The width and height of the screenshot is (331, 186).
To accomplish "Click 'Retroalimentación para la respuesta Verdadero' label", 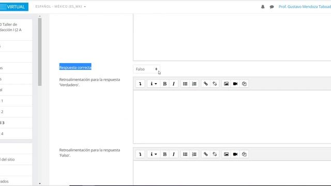I will (89, 82).
